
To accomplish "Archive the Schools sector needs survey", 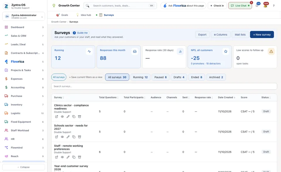I will pyautogui.click(x=80, y=137).
